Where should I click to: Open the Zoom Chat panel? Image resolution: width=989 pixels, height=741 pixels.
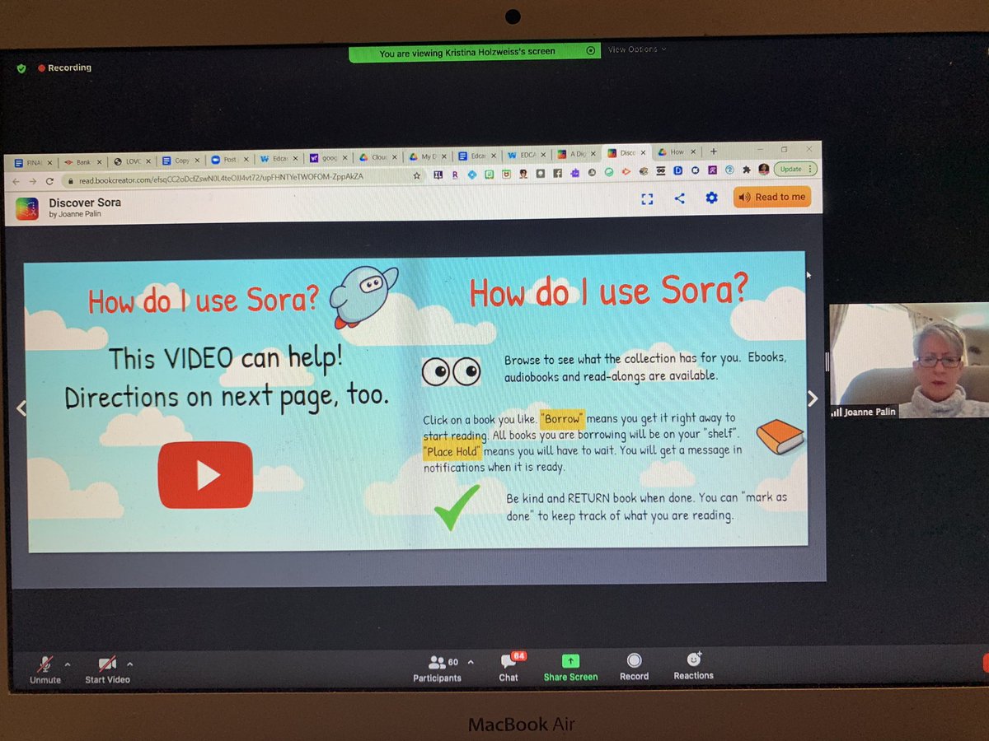(x=509, y=668)
